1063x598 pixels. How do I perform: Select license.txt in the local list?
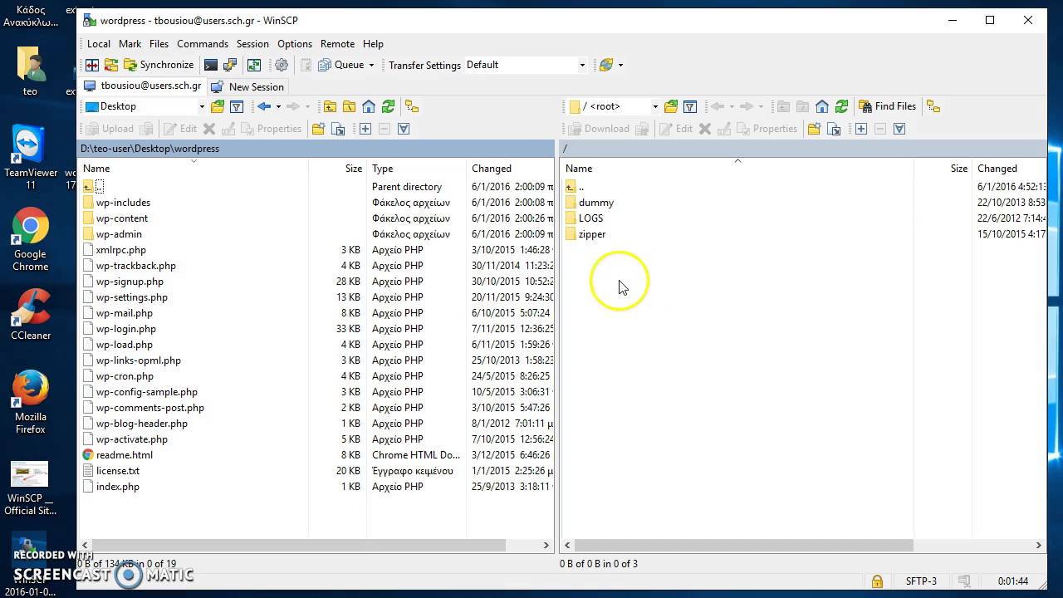tap(117, 471)
